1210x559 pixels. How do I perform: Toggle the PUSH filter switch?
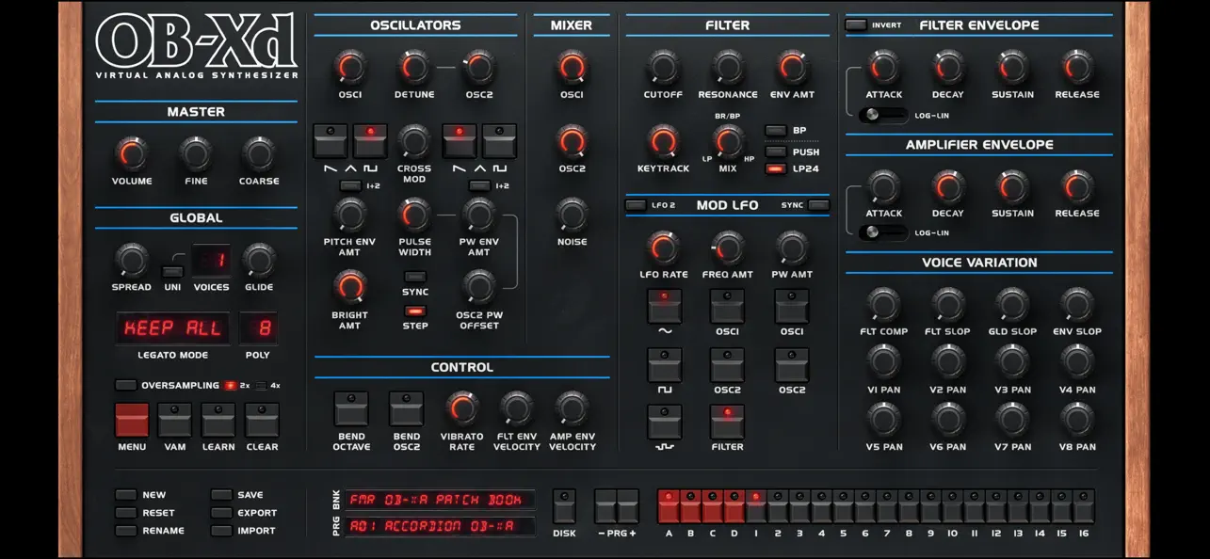coord(775,151)
